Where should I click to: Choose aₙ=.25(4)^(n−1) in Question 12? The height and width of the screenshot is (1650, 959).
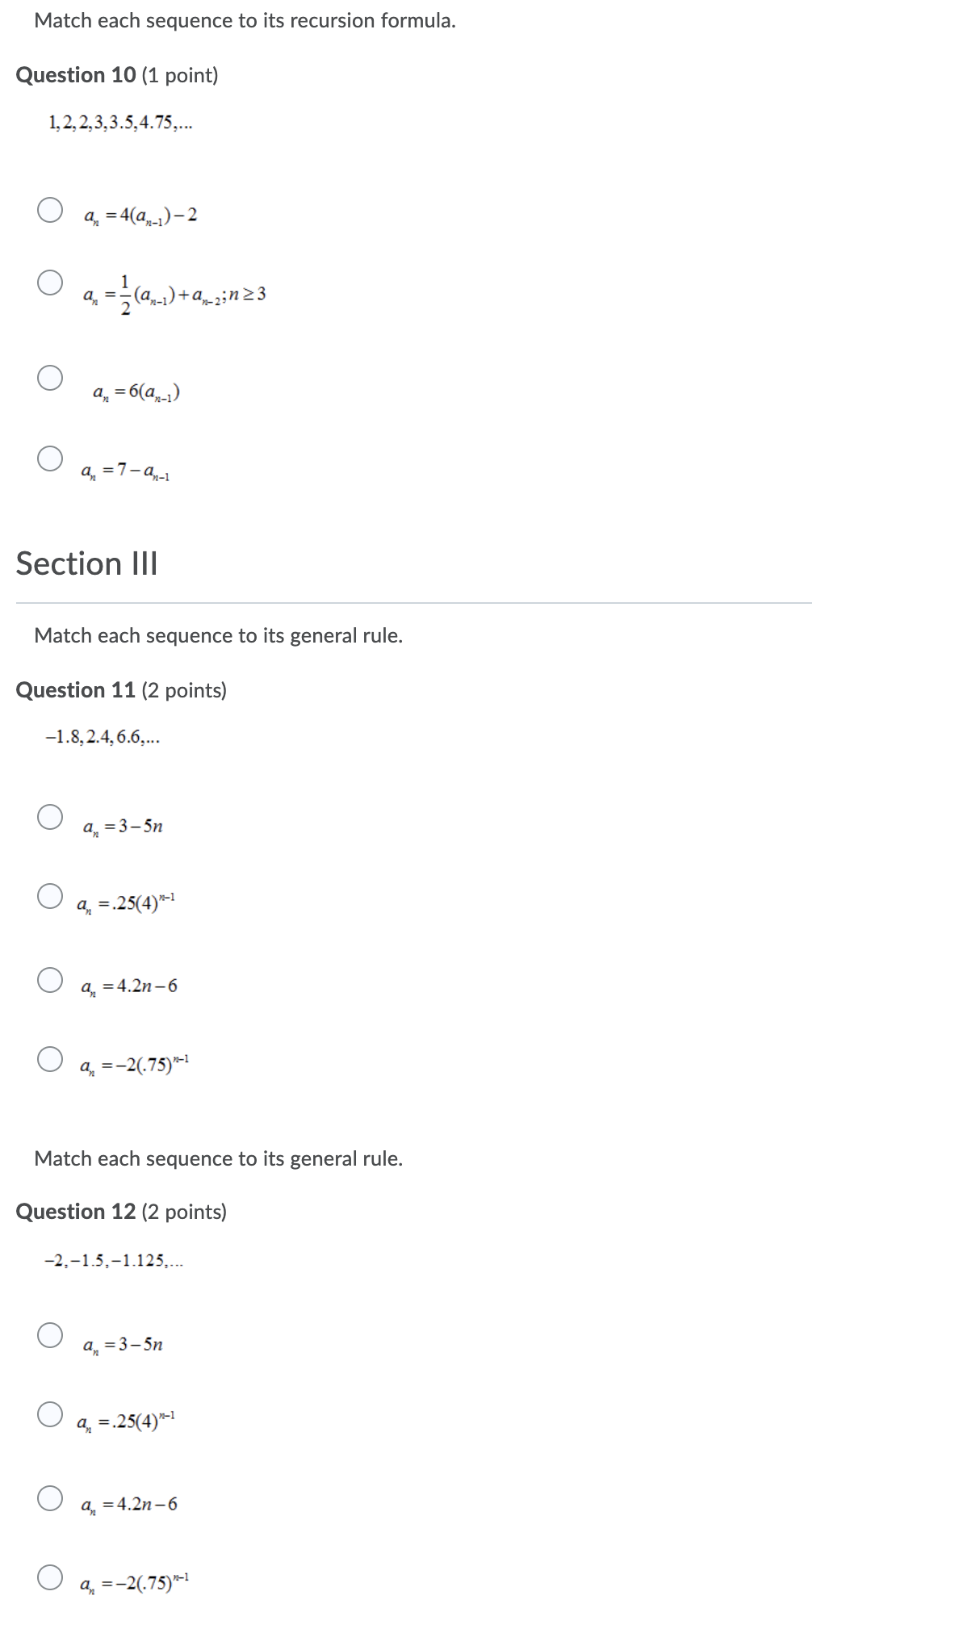click(x=50, y=1411)
